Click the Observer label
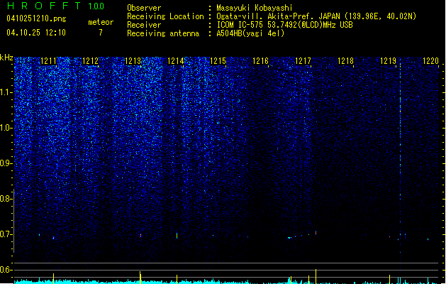 pyautogui.click(x=144, y=8)
